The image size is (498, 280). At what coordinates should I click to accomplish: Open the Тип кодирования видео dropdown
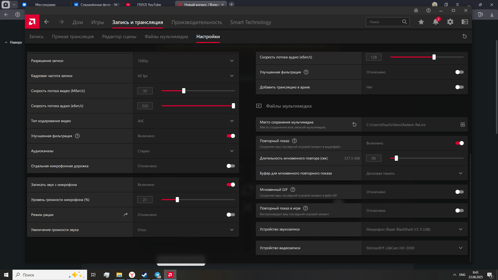click(186, 121)
